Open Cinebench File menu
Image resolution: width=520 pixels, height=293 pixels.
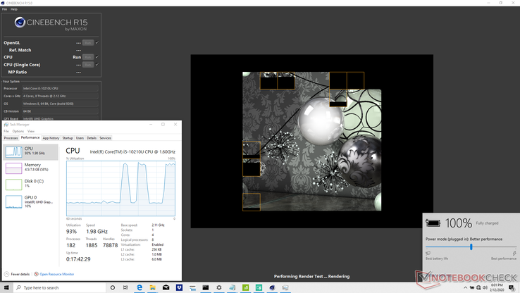pyautogui.click(x=5, y=9)
